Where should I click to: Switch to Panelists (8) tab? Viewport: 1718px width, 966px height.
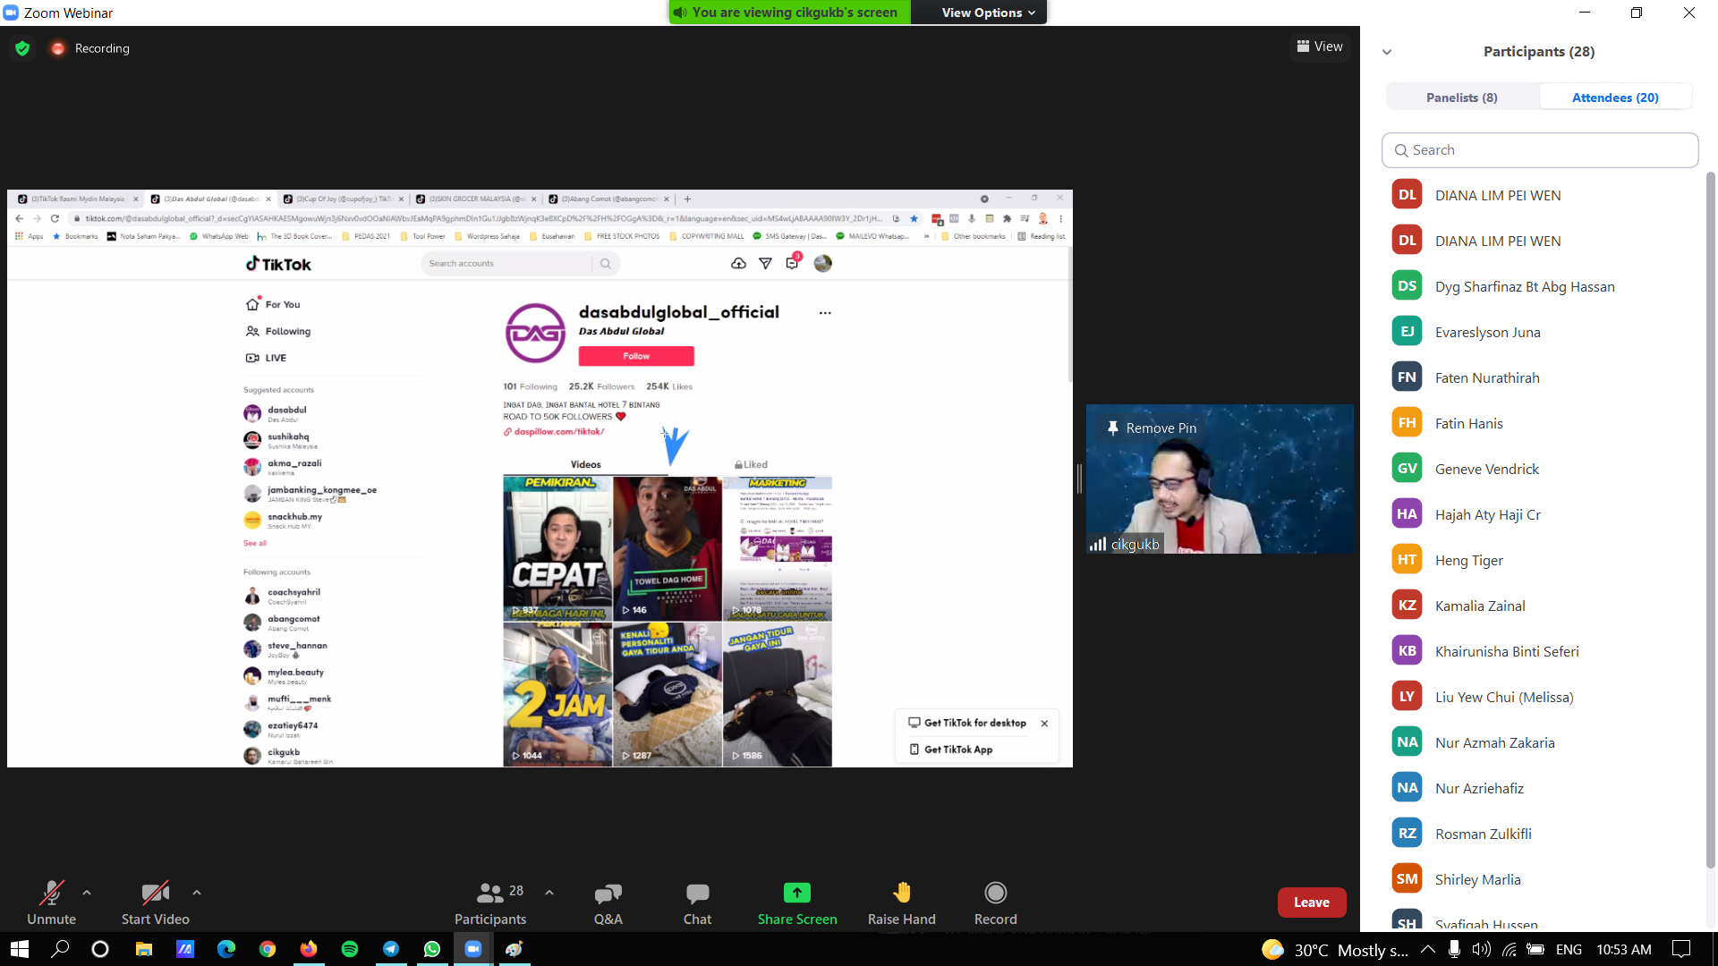(x=1461, y=97)
